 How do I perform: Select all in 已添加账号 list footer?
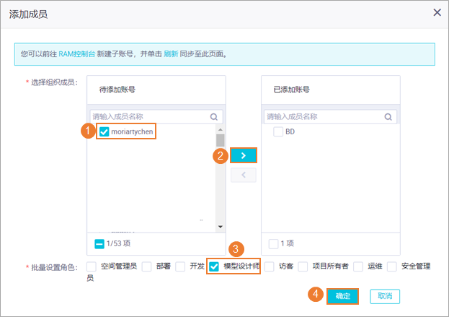tap(273, 243)
